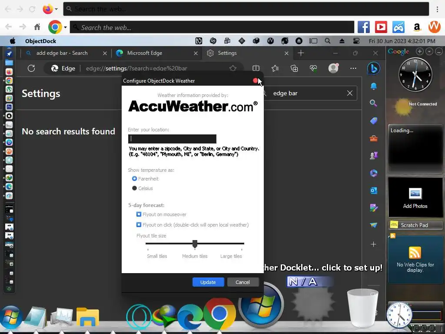Viewport: 445px width, 334px height.
Task: Focus the Enter your location field
Action: pos(172,139)
